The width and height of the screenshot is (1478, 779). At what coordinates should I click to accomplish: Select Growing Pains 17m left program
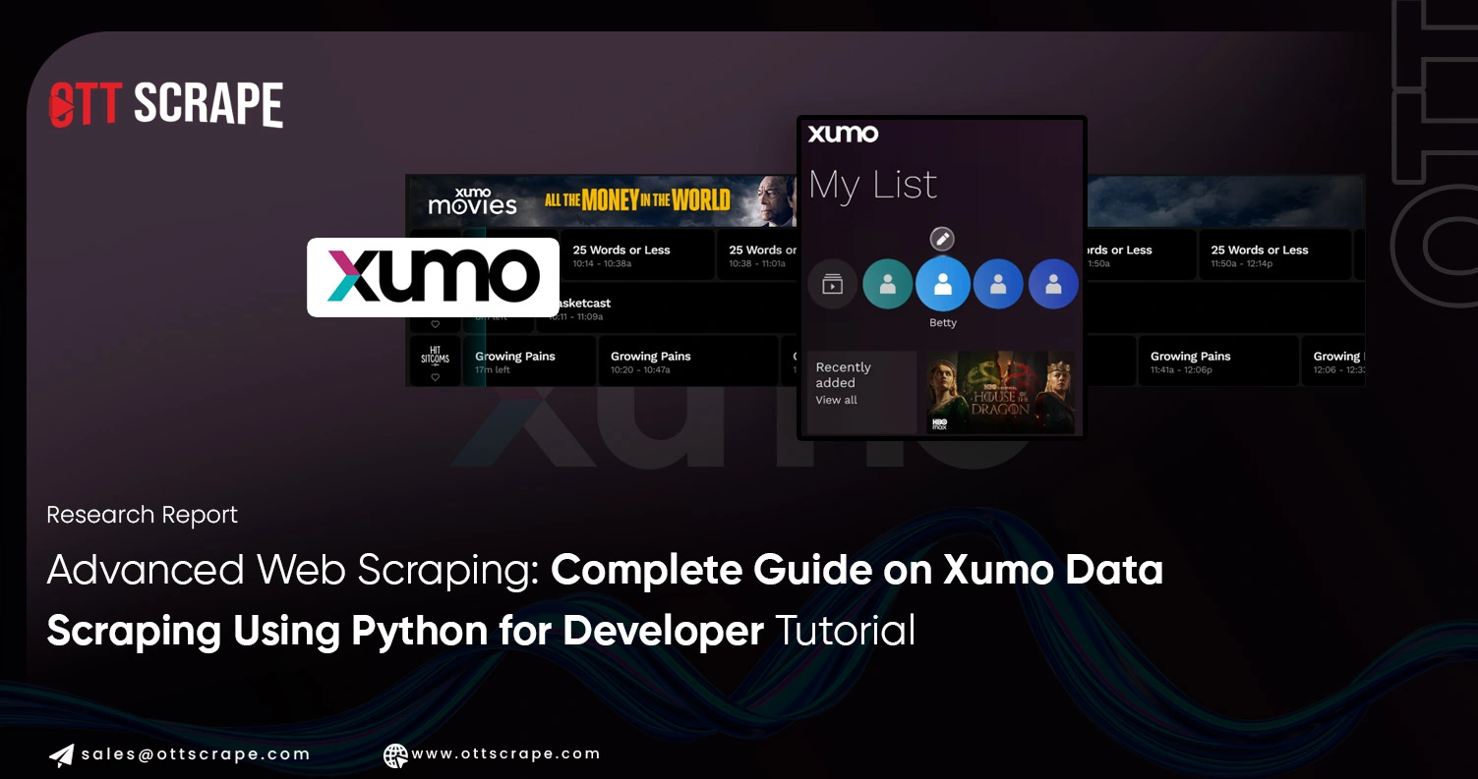529,362
